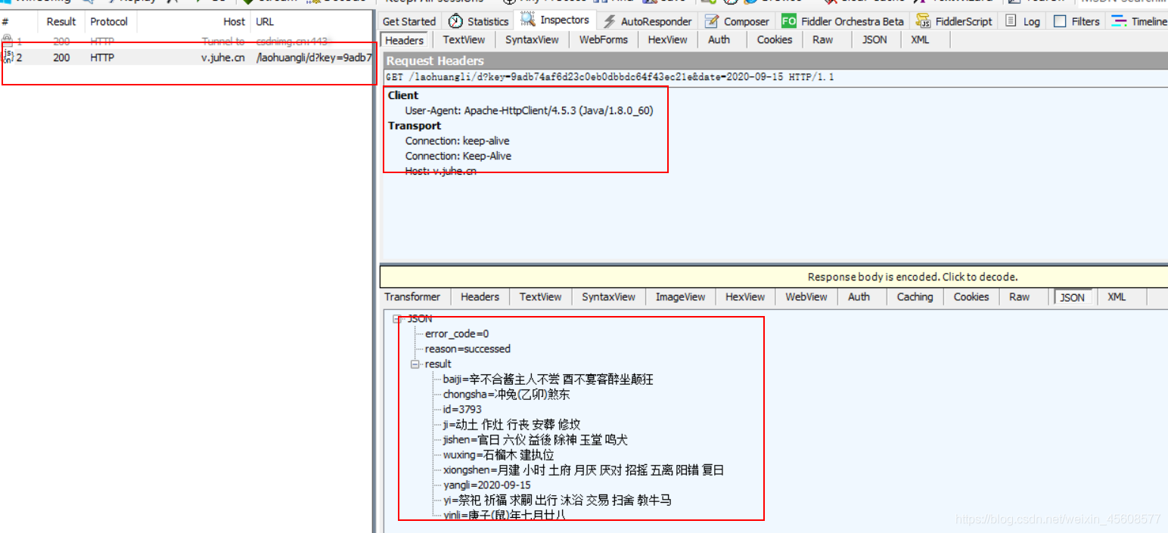Viewport: 1168px width, 533px height.
Task: Select the Client header group
Action: coord(403,95)
